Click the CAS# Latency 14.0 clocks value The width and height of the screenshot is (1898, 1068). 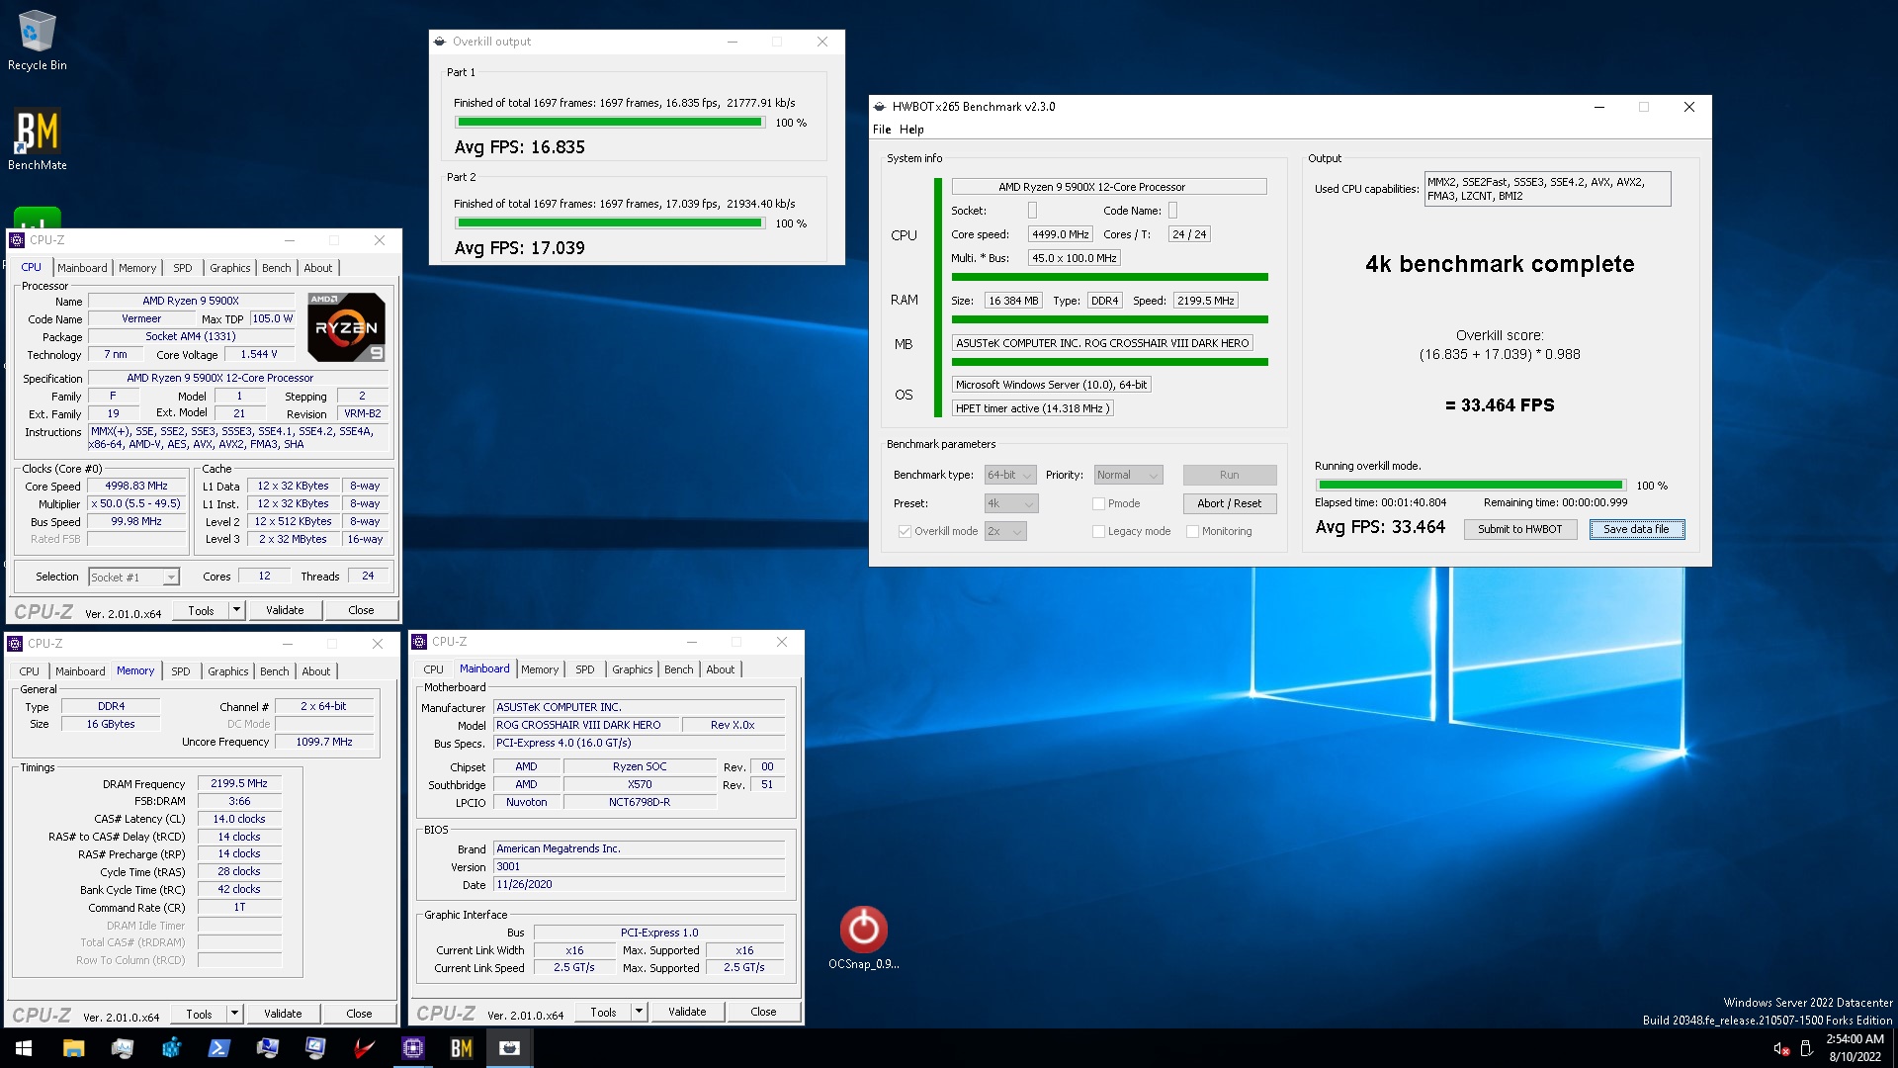click(x=239, y=819)
